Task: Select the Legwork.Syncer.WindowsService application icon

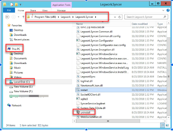Action: [x=78, y=54]
